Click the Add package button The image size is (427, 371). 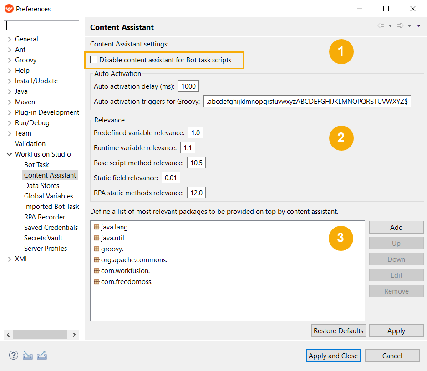tap(396, 227)
